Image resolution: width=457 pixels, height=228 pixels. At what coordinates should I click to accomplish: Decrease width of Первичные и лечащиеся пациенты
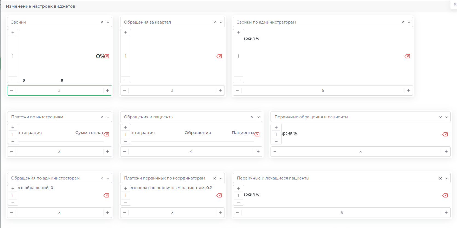(x=237, y=213)
